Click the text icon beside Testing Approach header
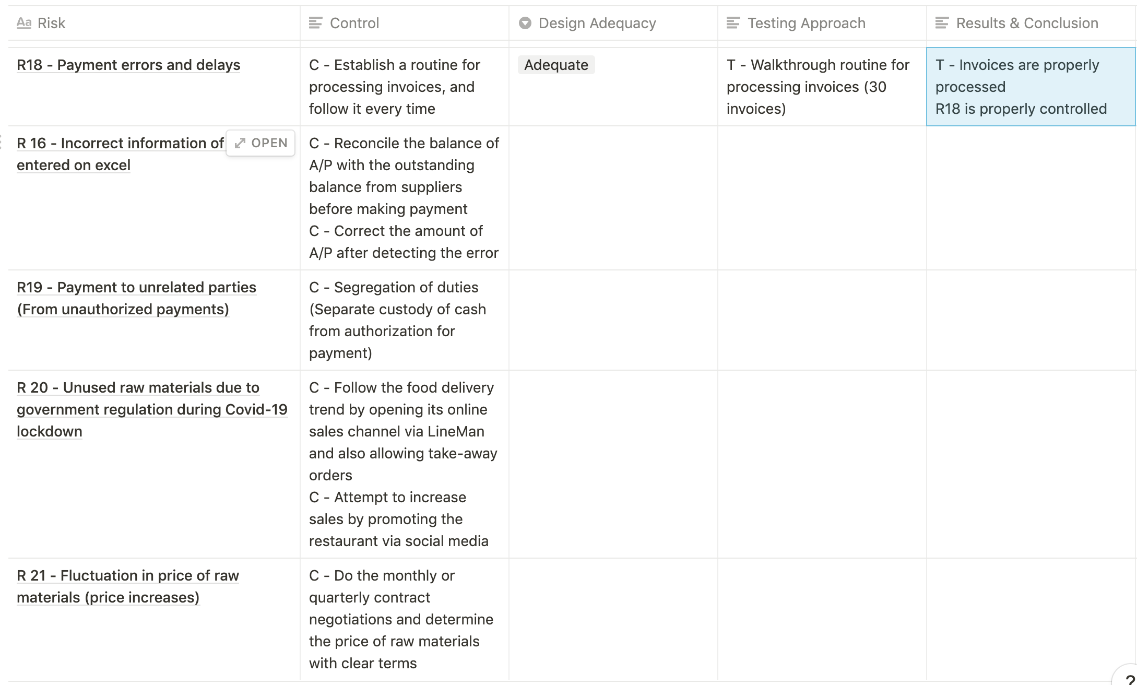Screen dimensions: 1137x685 [x=734, y=22]
